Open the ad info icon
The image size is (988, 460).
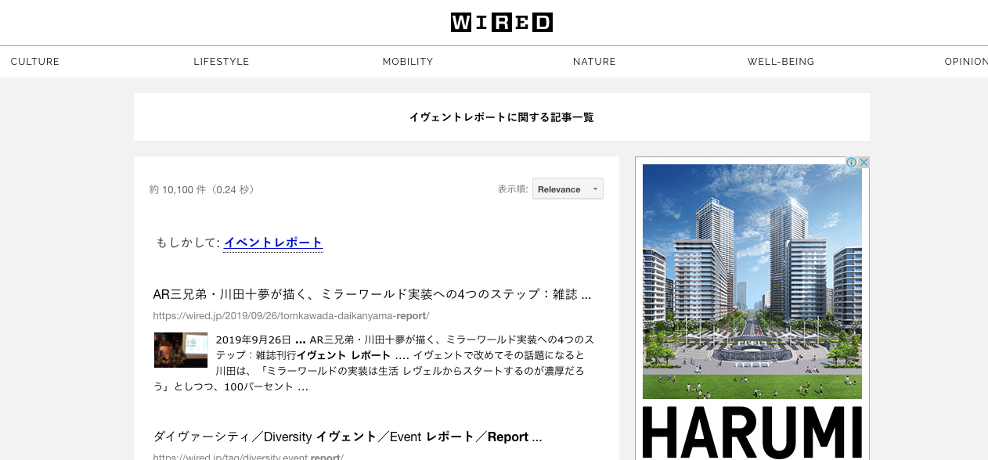tap(852, 163)
